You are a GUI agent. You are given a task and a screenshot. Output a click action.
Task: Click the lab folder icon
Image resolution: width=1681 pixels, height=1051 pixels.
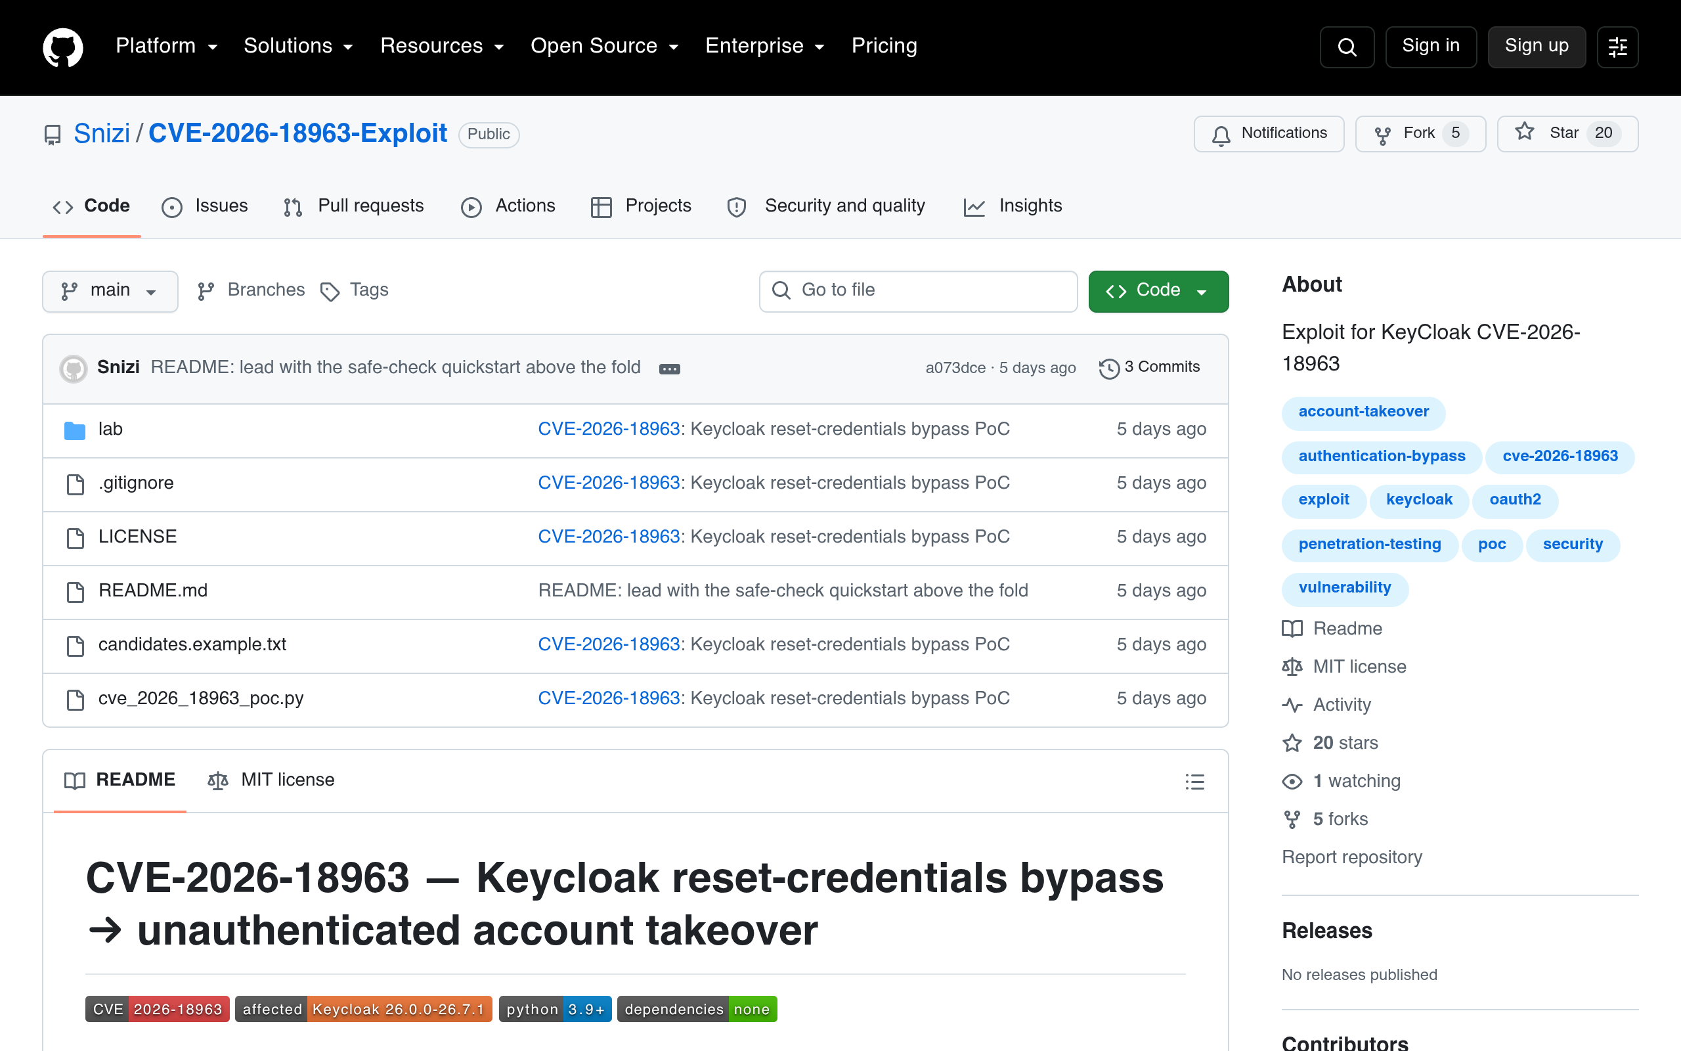click(x=75, y=430)
